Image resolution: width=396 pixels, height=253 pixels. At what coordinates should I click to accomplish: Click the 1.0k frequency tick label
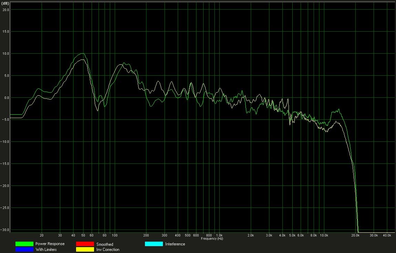point(219,235)
